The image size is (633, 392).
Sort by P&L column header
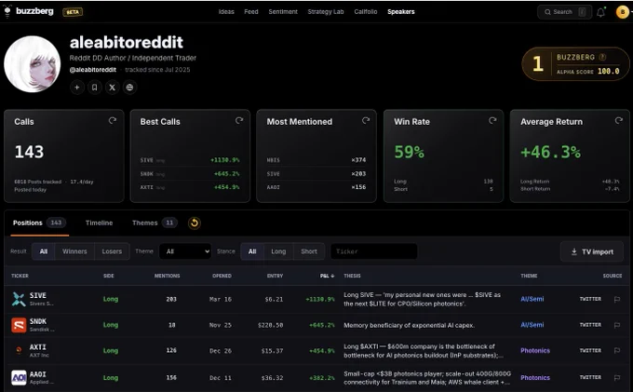pyautogui.click(x=327, y=276)
